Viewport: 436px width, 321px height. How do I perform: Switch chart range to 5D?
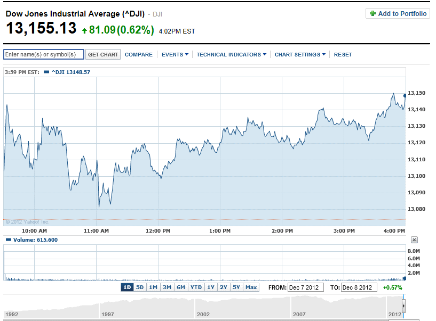(x=140, y=287)
